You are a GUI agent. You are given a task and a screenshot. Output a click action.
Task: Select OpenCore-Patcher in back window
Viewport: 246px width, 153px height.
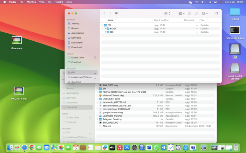(156, 116)
